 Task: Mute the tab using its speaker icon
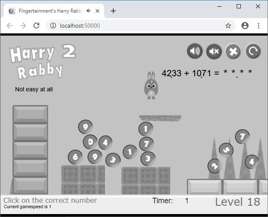click(x=88, y=11)
